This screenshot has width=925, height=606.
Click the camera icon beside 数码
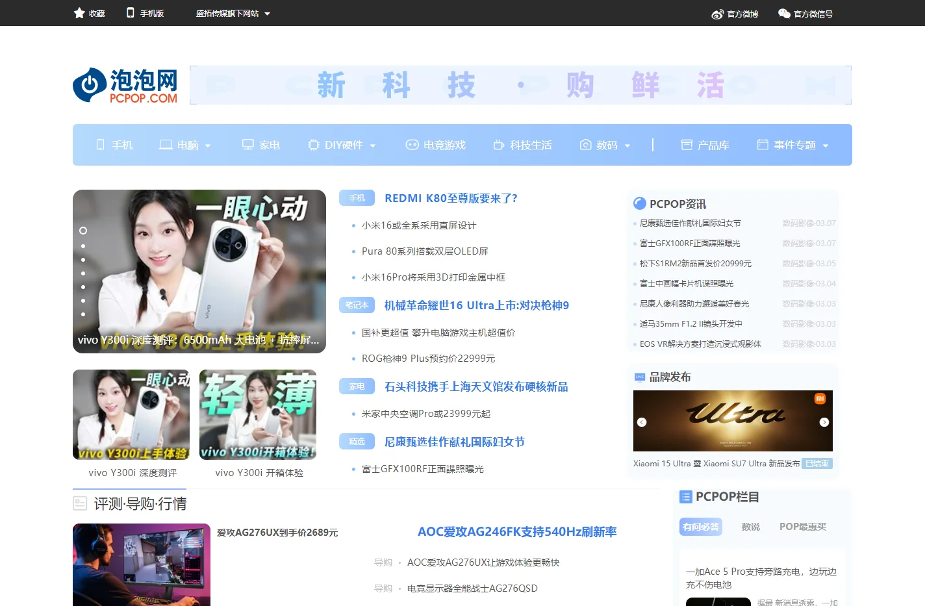pyautogui.click(x=586, y=144)
